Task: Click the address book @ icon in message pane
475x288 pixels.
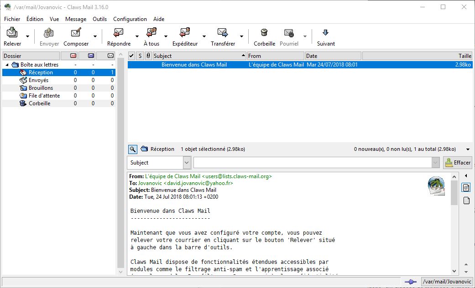Action: 466,188
